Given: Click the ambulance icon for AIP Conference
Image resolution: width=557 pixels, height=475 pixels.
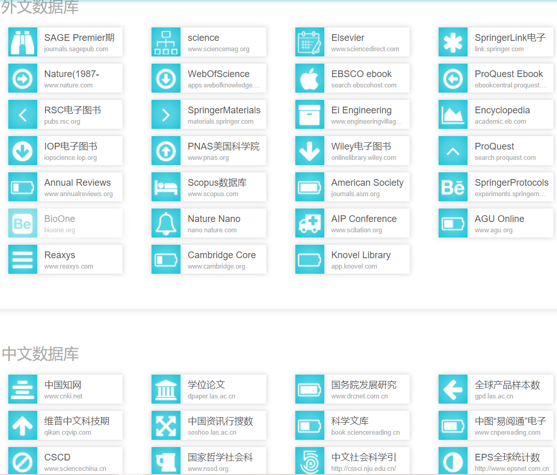Looking at the screenshot, I should coord(309,223).
